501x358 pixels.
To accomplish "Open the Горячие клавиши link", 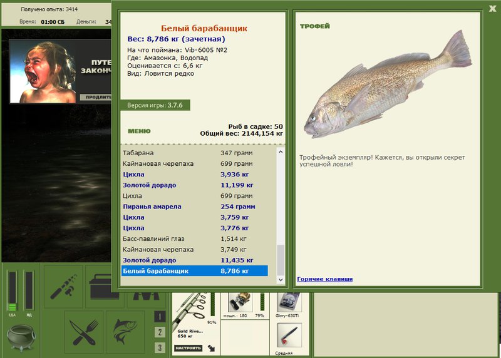I will pyautogui.click(x=324, y=279).
